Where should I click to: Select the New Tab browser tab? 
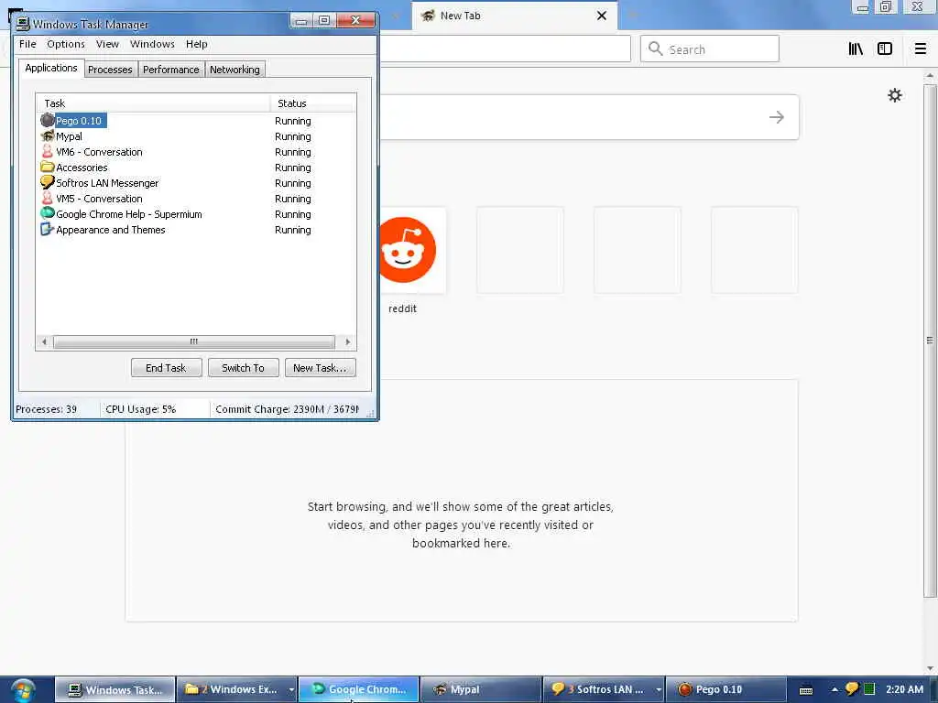pyautogui.click(x=515, y=16)
